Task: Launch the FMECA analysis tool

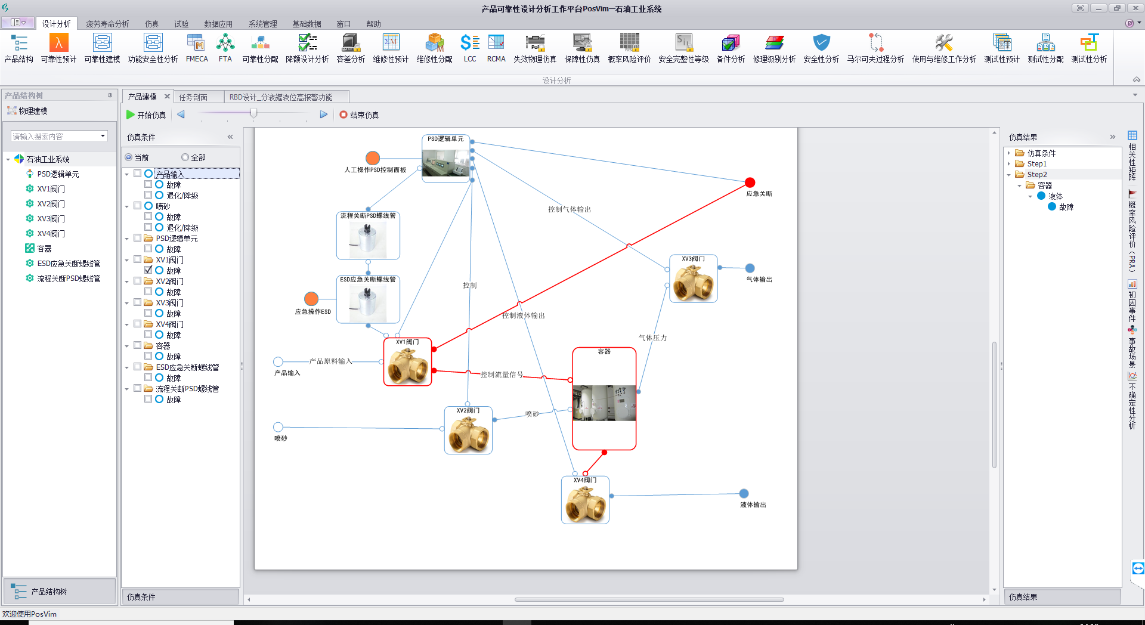Action: [x=197, y=48]
